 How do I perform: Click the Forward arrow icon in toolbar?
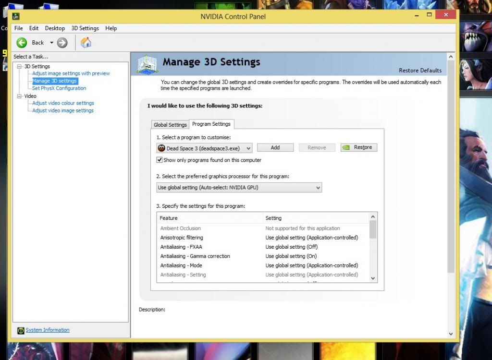tap(62, 43)
